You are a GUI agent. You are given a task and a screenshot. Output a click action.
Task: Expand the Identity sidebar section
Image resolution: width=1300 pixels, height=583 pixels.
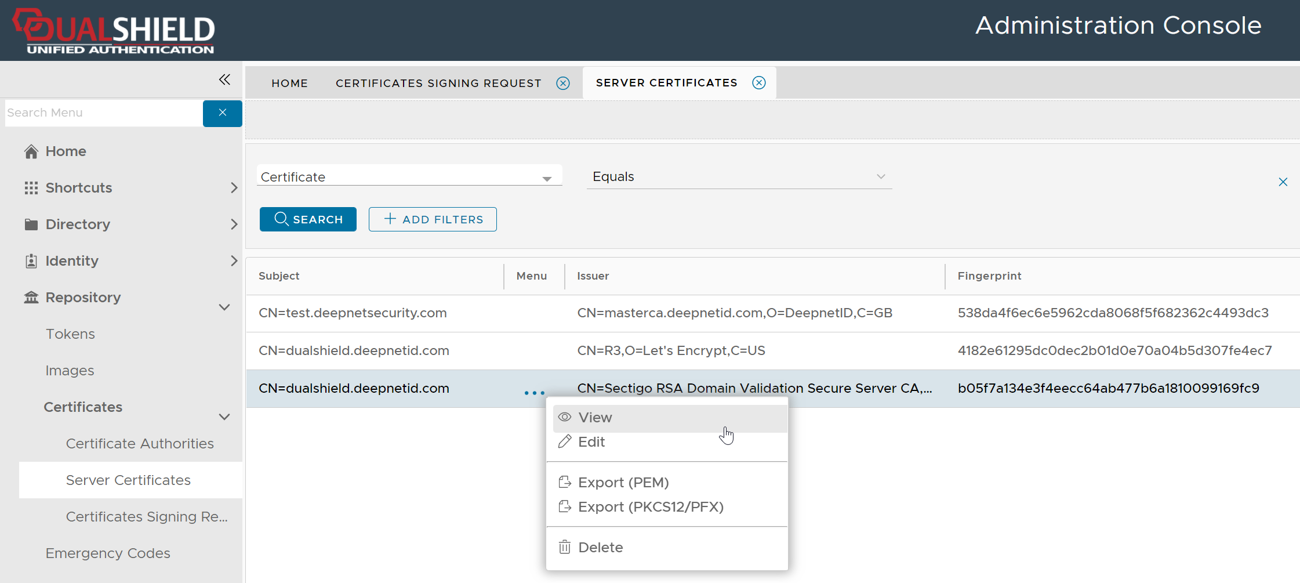click(x=234, y=261)
